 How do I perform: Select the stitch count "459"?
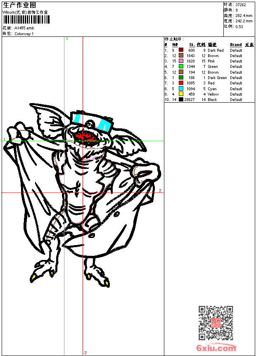click(192, 94)
